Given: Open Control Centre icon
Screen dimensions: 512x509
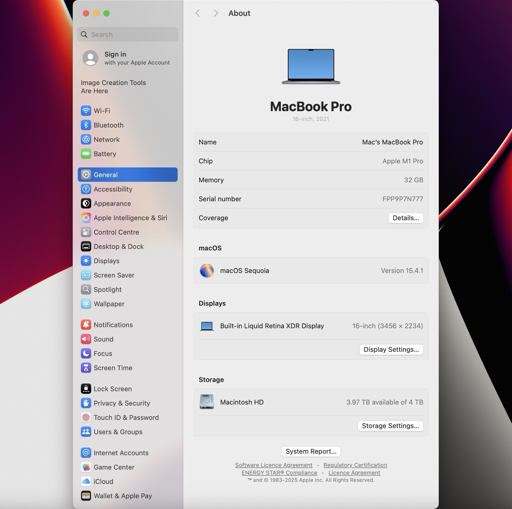Looking at the screenshot, I should [86, 232].
